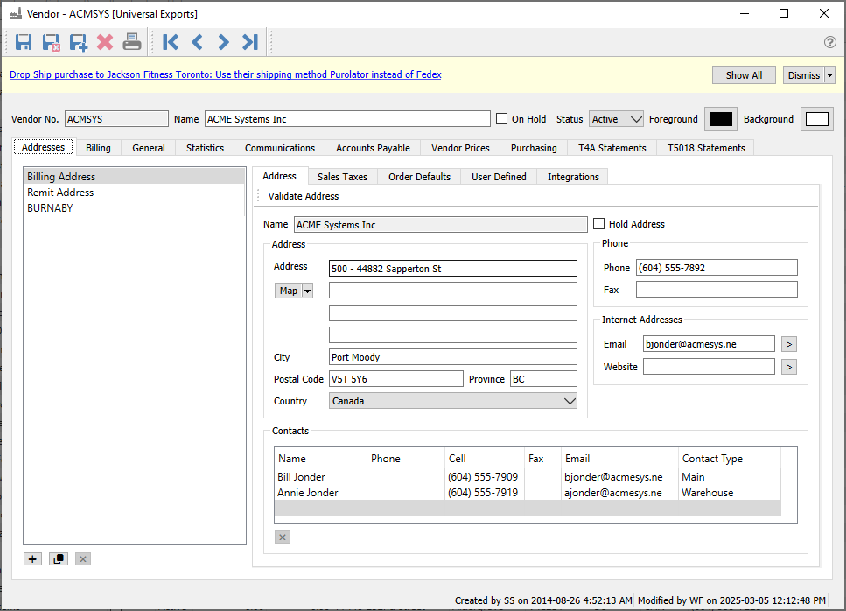Image resolution: width=846 pixels, height=611 pixels.
Task: Check the Hold Address checkbox
Action: coord(599,224)
